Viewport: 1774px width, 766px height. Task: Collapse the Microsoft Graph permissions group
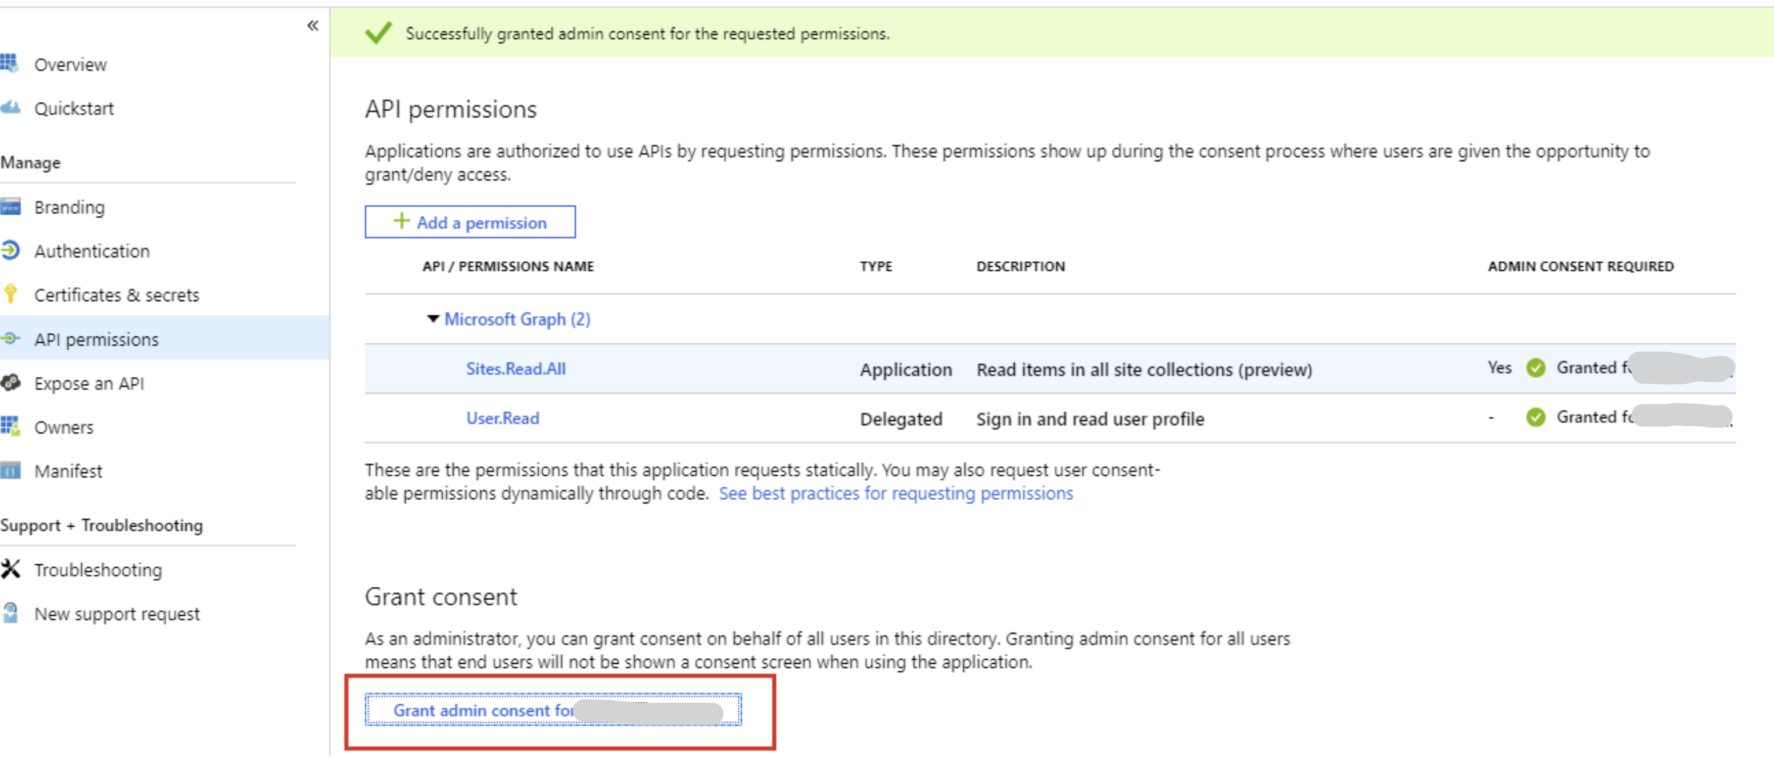click(x=433, y=319)
